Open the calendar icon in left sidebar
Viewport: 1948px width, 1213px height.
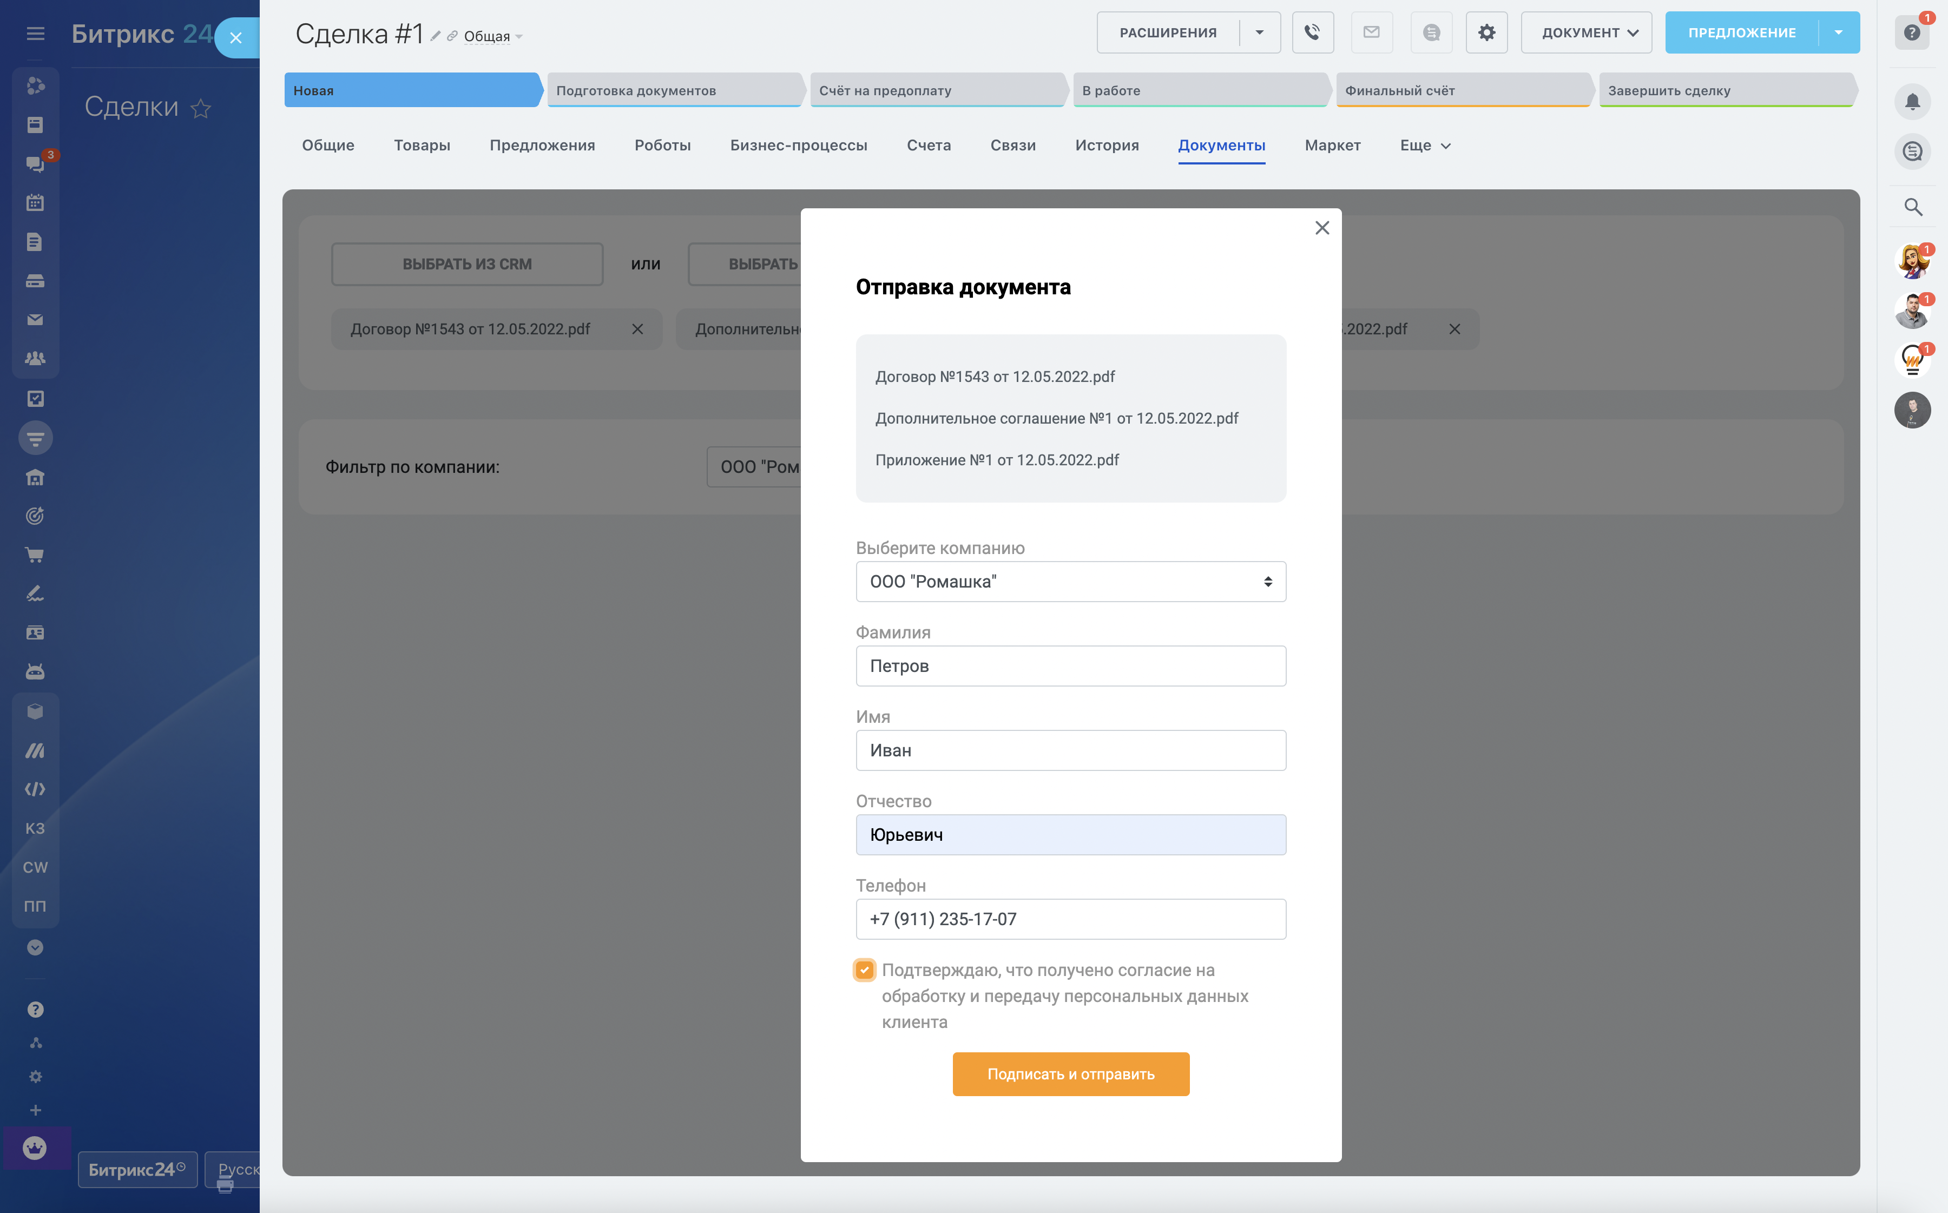tap(35, 203)
